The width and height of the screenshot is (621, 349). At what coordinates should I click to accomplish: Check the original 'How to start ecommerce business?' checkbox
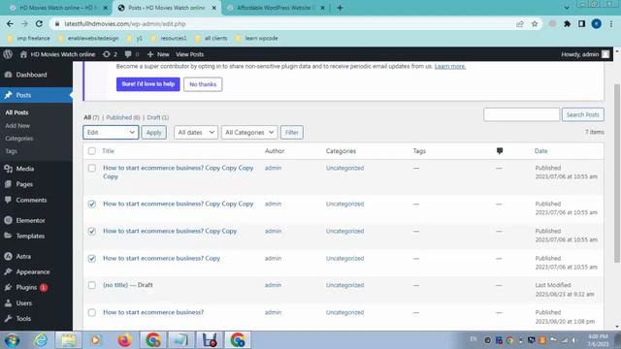pos(92,312)
